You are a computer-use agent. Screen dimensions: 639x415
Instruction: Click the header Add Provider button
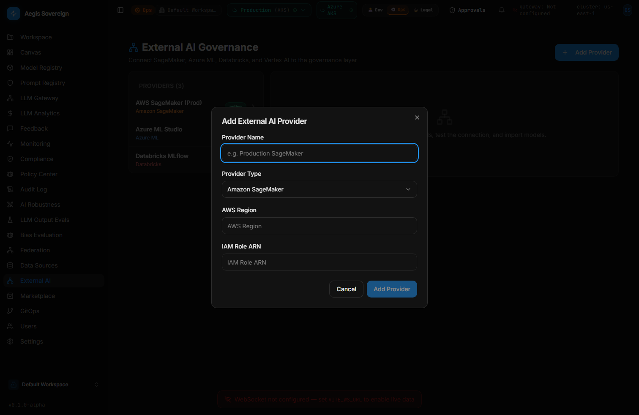tap(587, 52)
